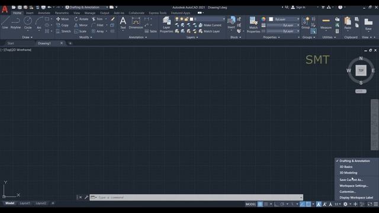Insert a Table

151,31
